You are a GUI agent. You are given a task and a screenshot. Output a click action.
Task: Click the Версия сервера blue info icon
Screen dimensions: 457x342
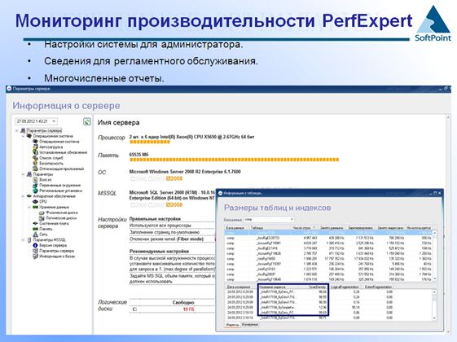coord(35,245)
